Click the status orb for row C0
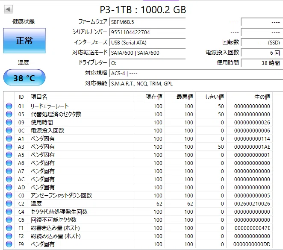The width and height of the screenshot is (283, 250). point(9,195)
